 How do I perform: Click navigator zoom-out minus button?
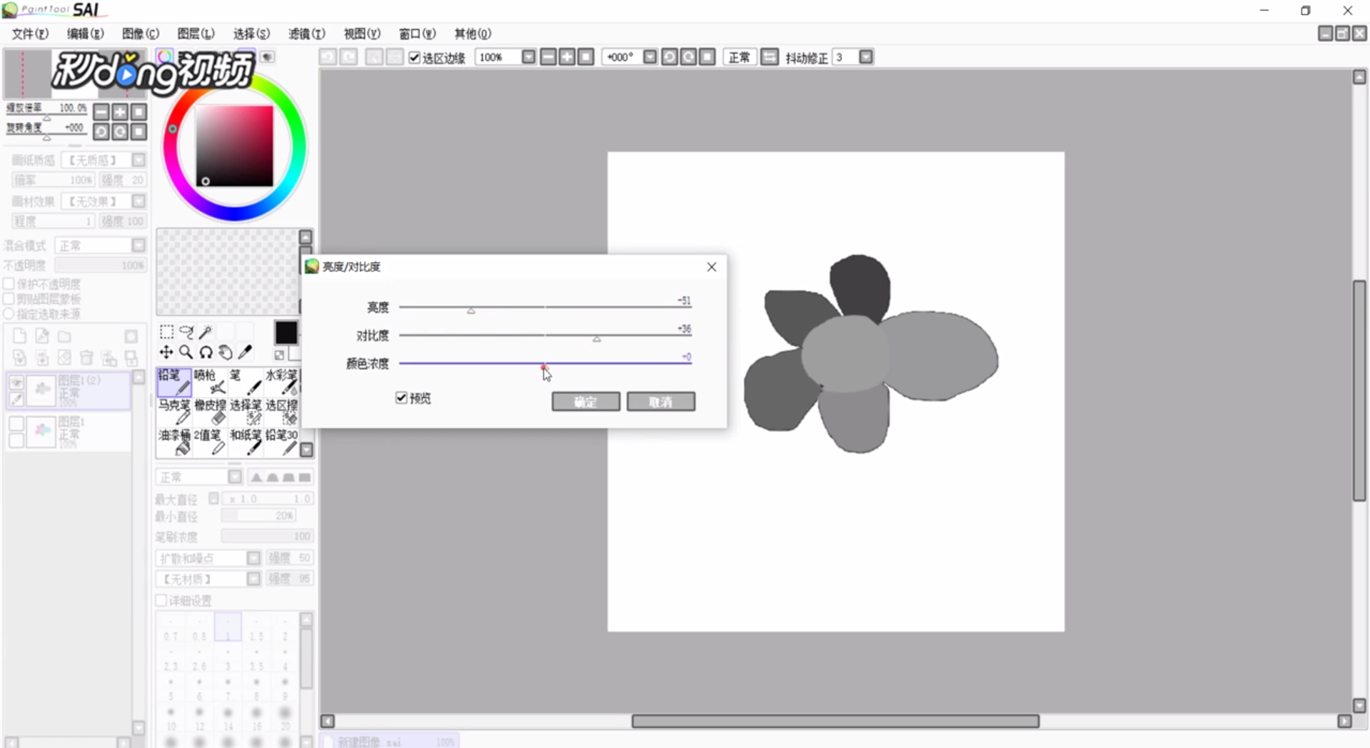[101, 112]
